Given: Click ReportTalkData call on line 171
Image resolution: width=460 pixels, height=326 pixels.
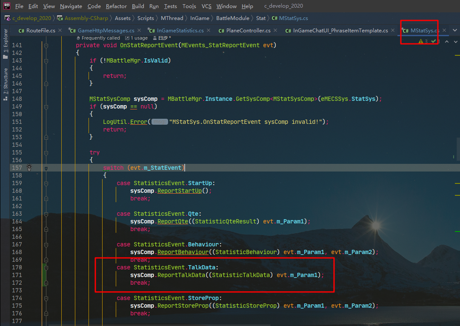Looking at the screenshot, I should [181, 275].
